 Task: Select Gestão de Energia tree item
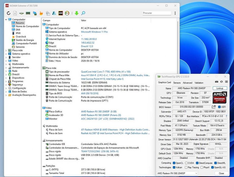[x=25, y=40]
